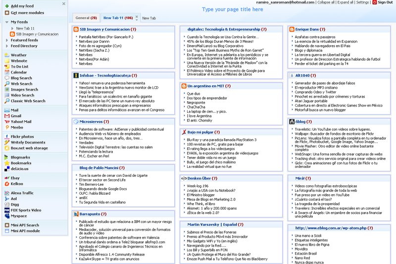396x264 pixels.
Task: Open the New Tab tab
Action: (149, 18)
